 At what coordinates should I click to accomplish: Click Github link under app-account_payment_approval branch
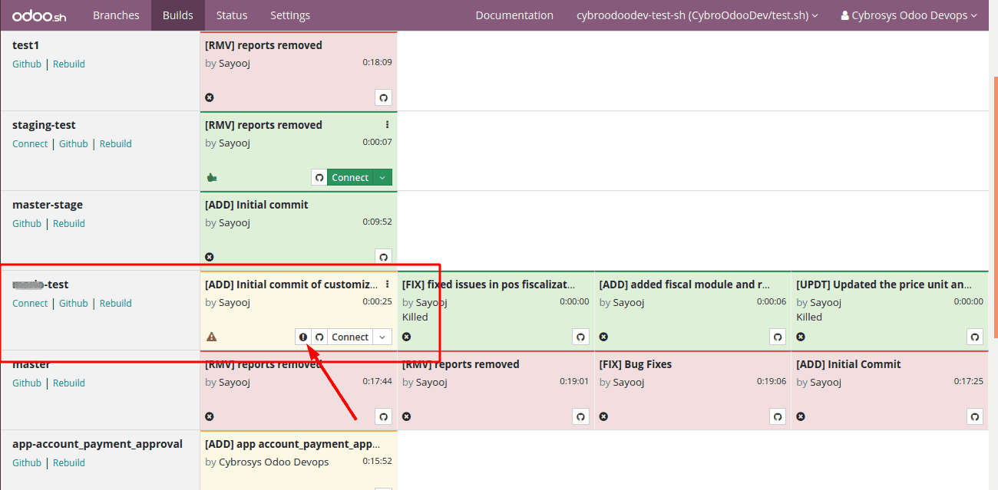27,462
